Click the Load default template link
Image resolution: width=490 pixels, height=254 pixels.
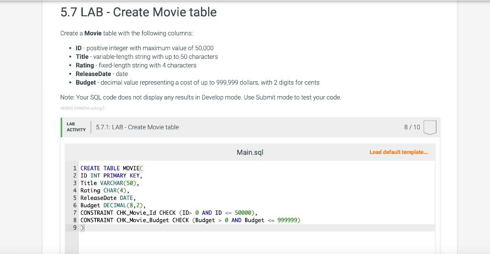click(399, 152)
